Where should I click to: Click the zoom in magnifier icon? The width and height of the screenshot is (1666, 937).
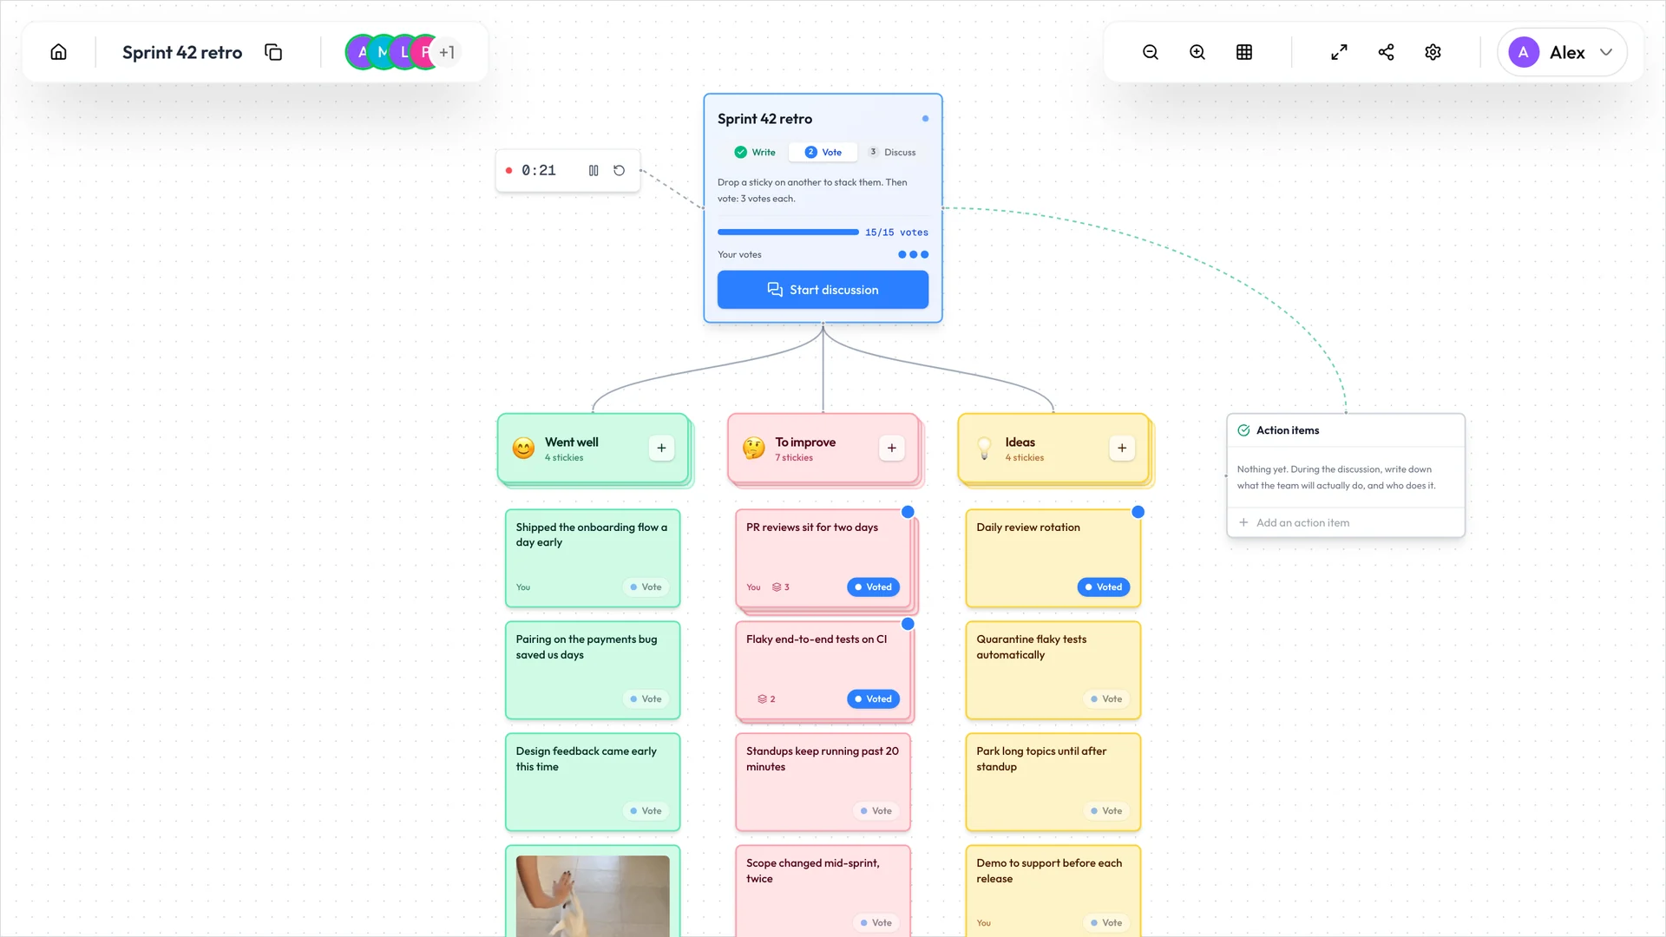pos(1197,52)
